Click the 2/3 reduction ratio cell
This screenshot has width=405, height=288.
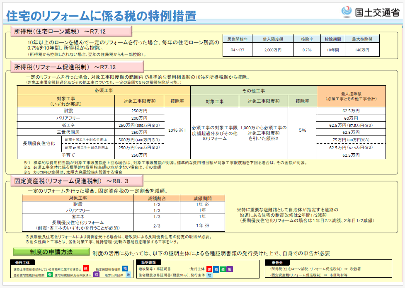click(157, 225)
